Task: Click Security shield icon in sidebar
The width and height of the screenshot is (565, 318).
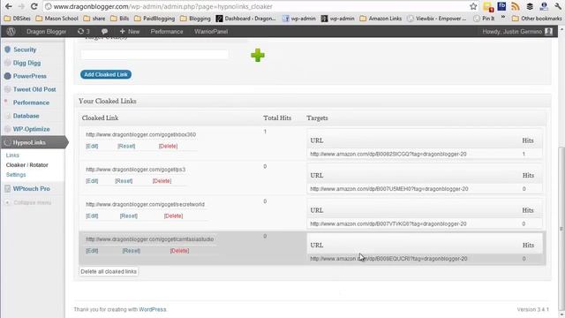Action: [8, 49]
